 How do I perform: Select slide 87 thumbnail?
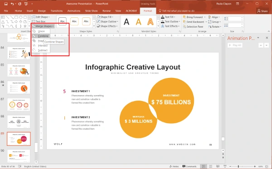(x=19, y=105)
